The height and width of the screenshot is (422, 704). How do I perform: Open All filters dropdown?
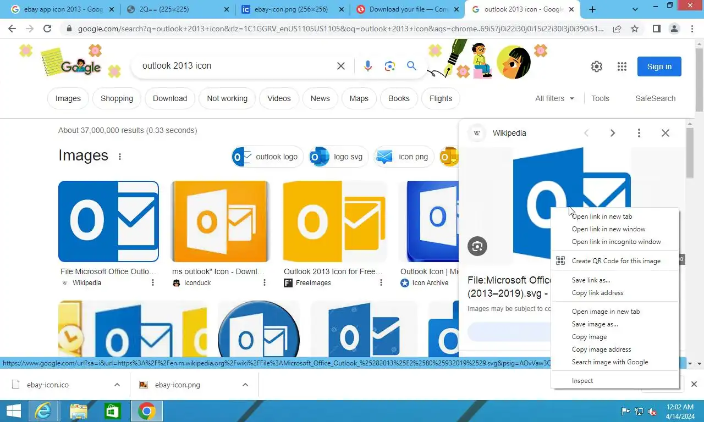[554, 98]
